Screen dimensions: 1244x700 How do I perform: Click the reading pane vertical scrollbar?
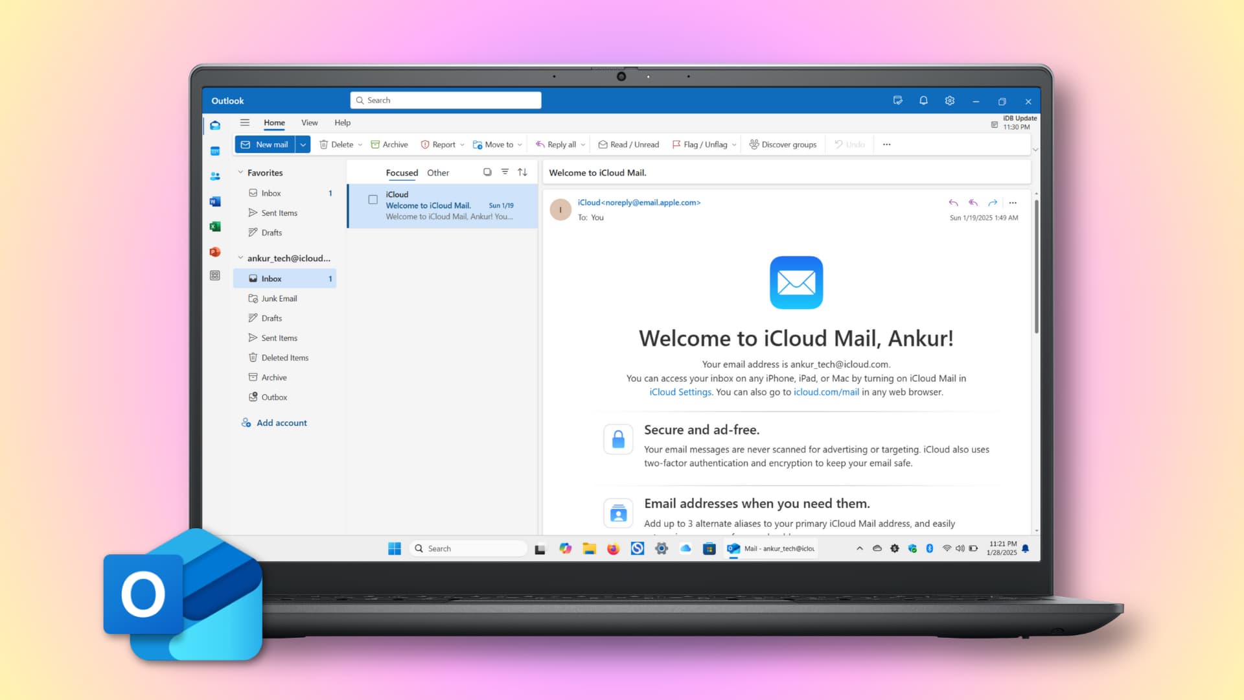[x=1036, y=266]
